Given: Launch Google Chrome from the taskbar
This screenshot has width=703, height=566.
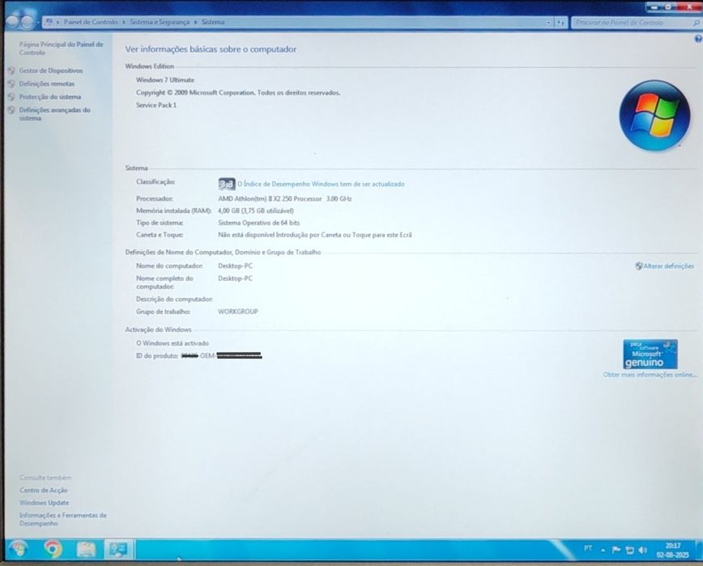Looking at the screenshot, I should tap(53, 549).
